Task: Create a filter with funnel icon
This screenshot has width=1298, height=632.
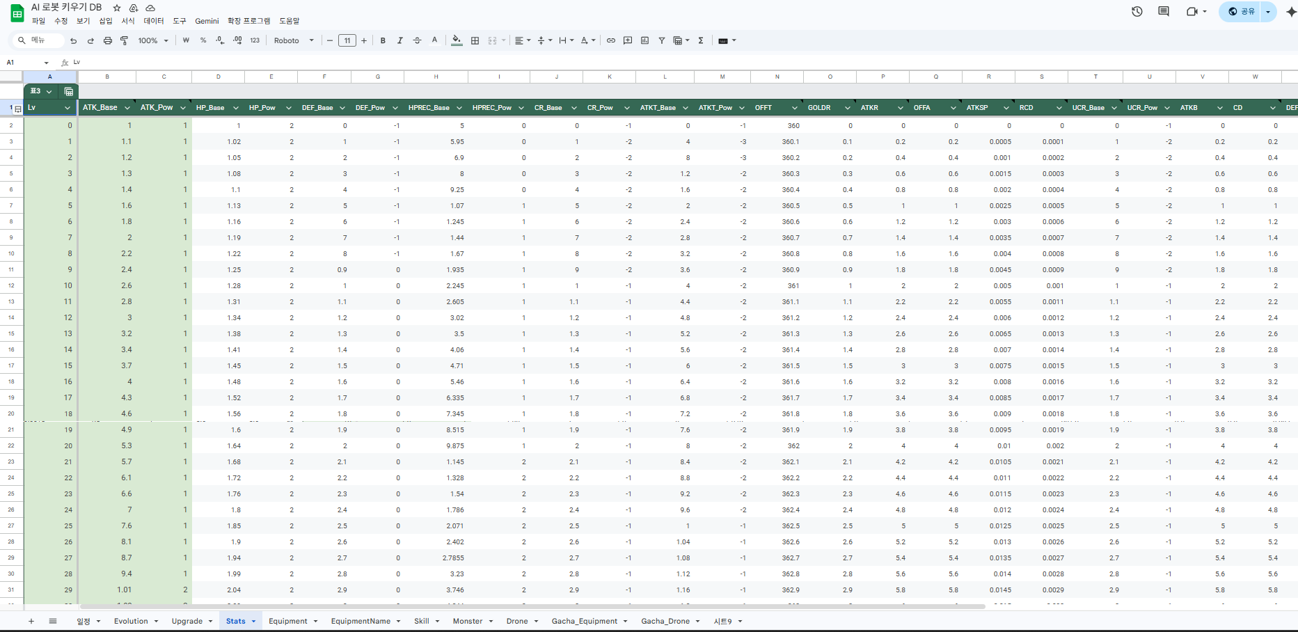Action: click(662, 40)
